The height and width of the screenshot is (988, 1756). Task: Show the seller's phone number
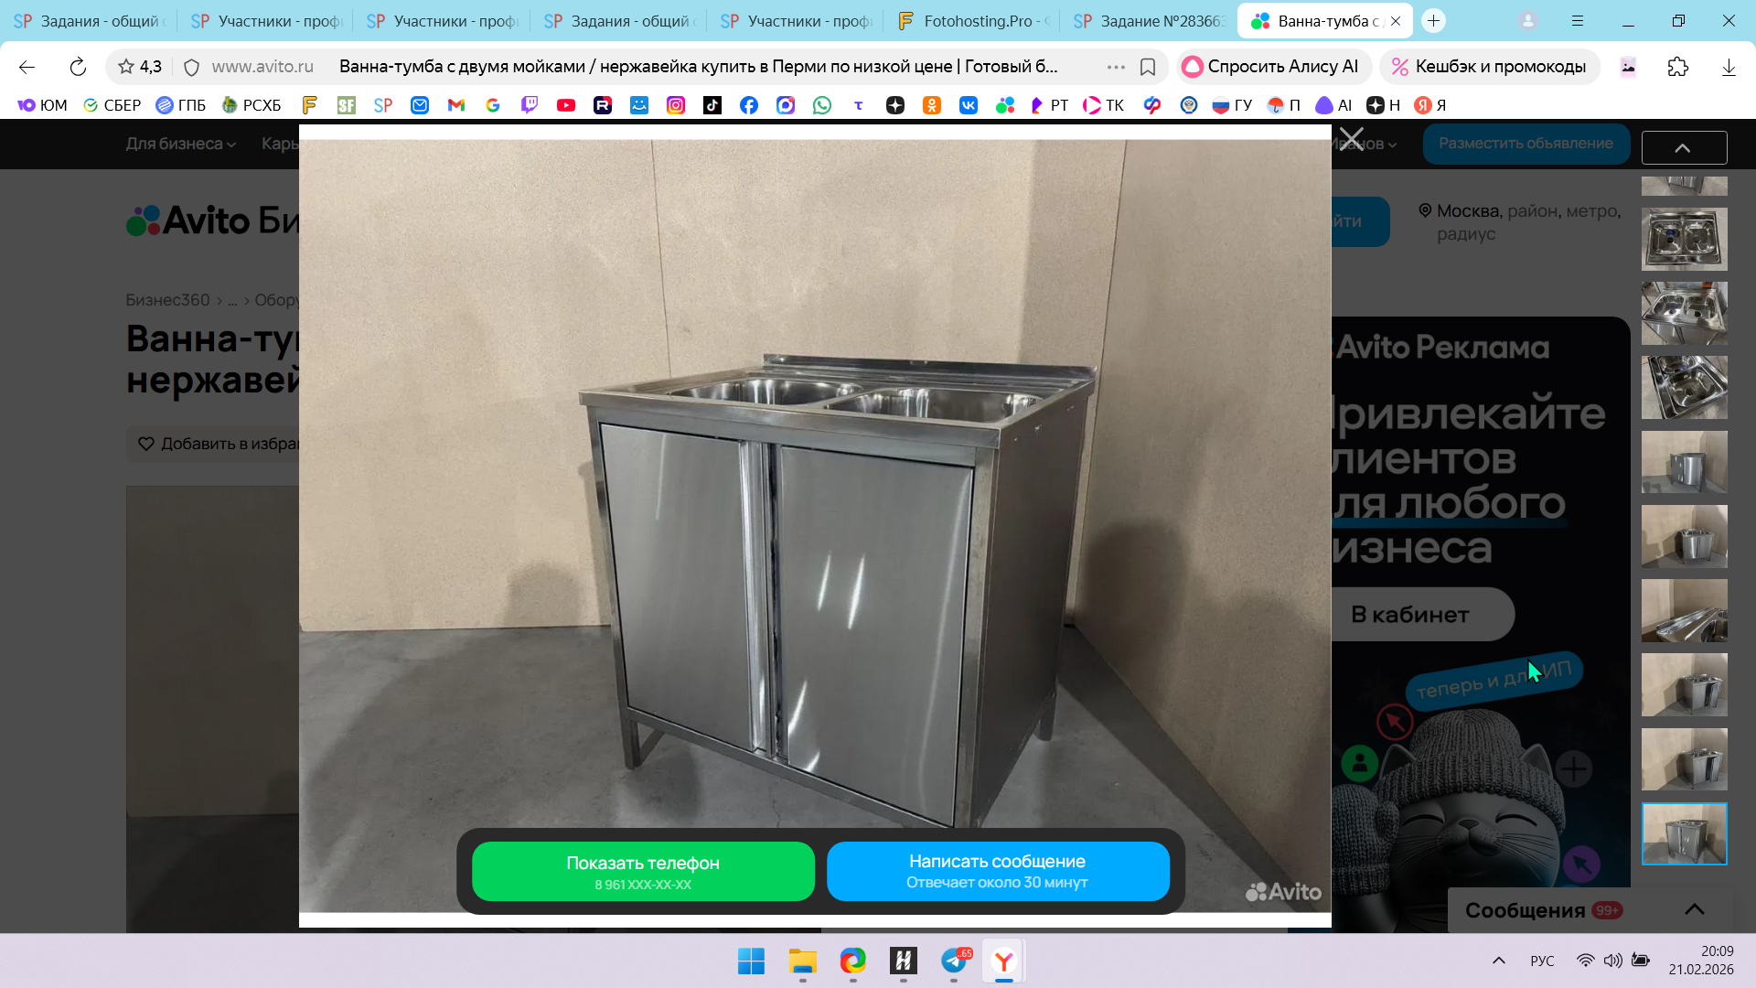pyautogui.click(x=643, y=872)
